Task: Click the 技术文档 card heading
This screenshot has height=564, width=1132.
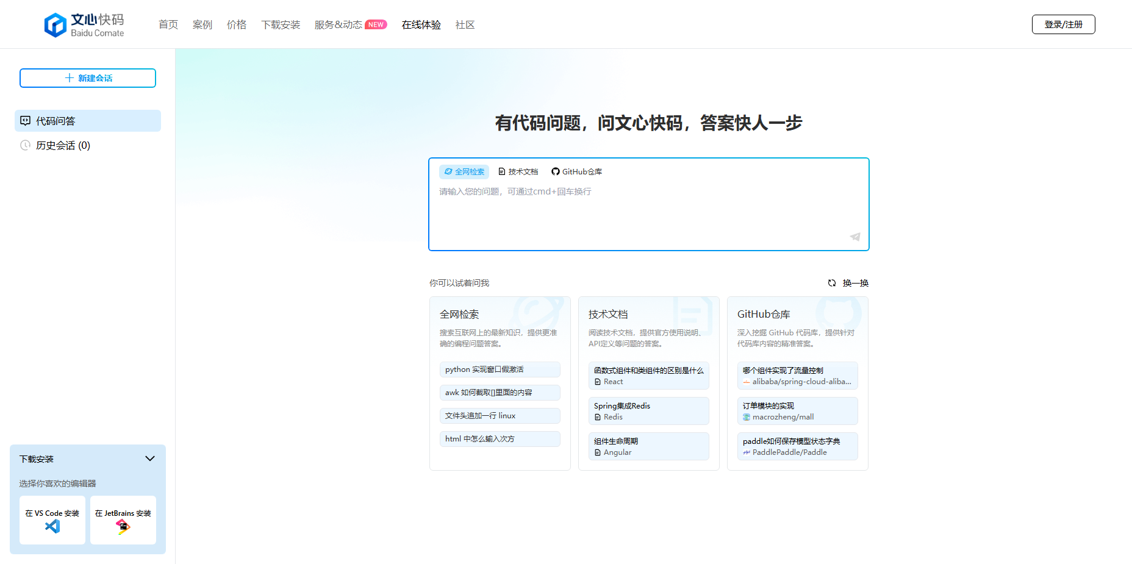Action: point(608,315)
